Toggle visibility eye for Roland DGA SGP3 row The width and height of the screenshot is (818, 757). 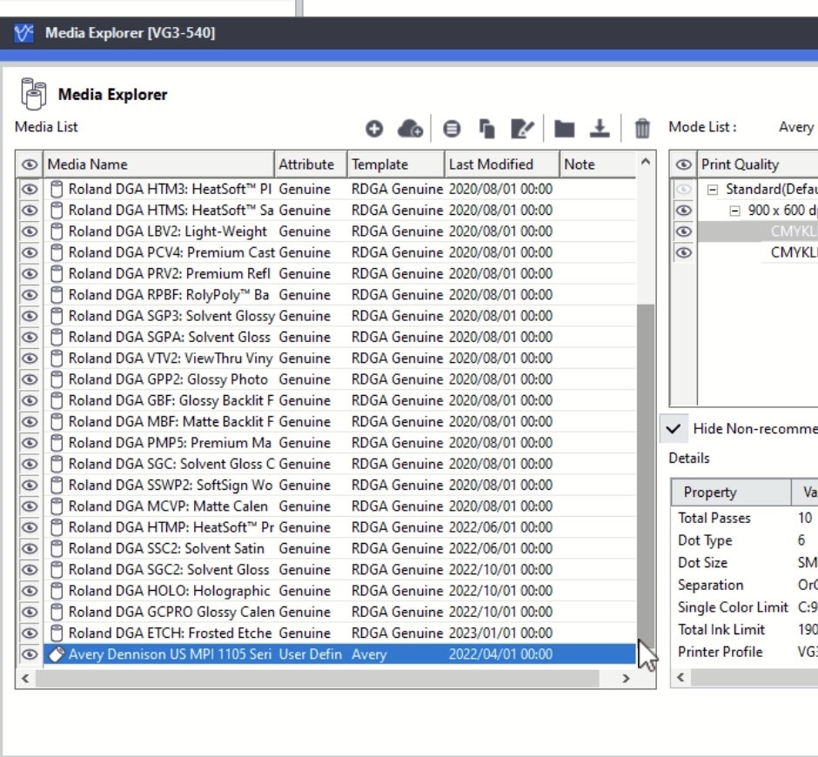[x=30, y=316]
